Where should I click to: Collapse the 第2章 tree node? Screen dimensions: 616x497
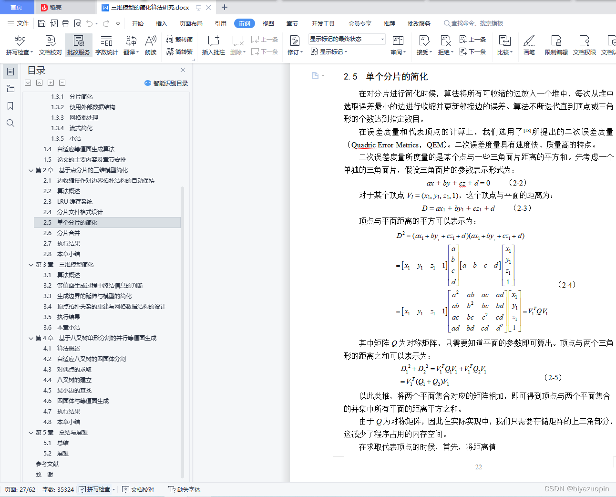coord(31,170)
